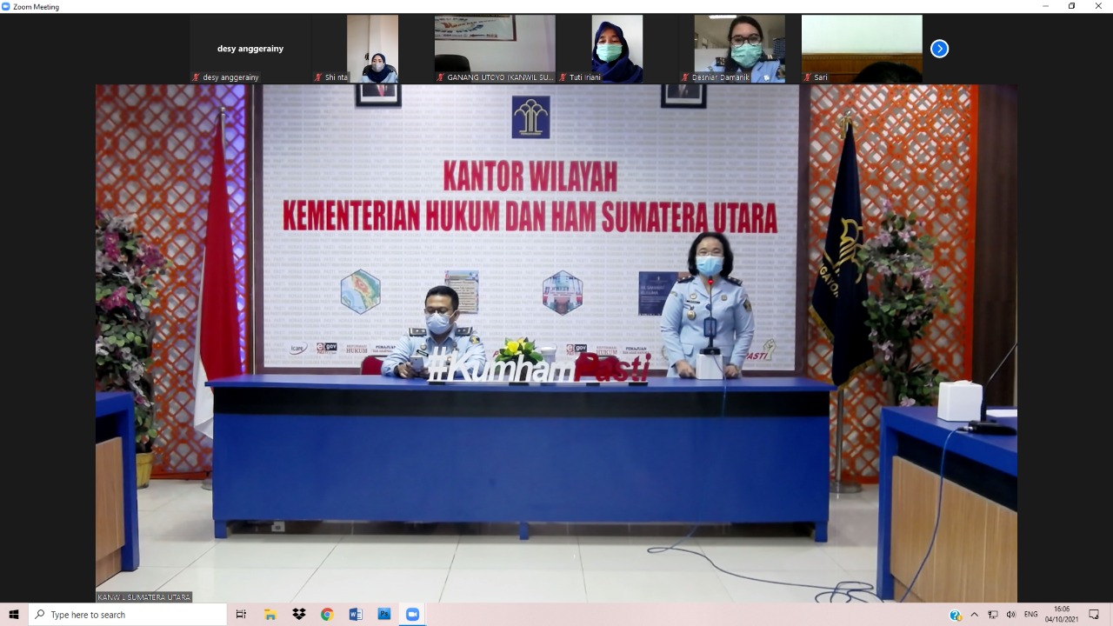Open Photoshop from the taskbar
The width and height of the screenshot is (1113, 626).
pyautogui.click(x=384, y=615)
